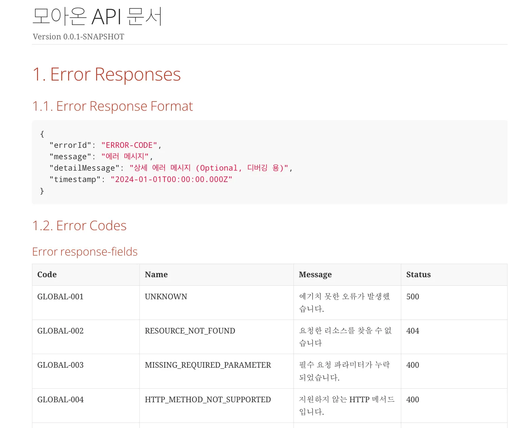Click the "timestamp" key in the code block
Viewport: 523px width, 428px height.
click(x=75, y=179)
